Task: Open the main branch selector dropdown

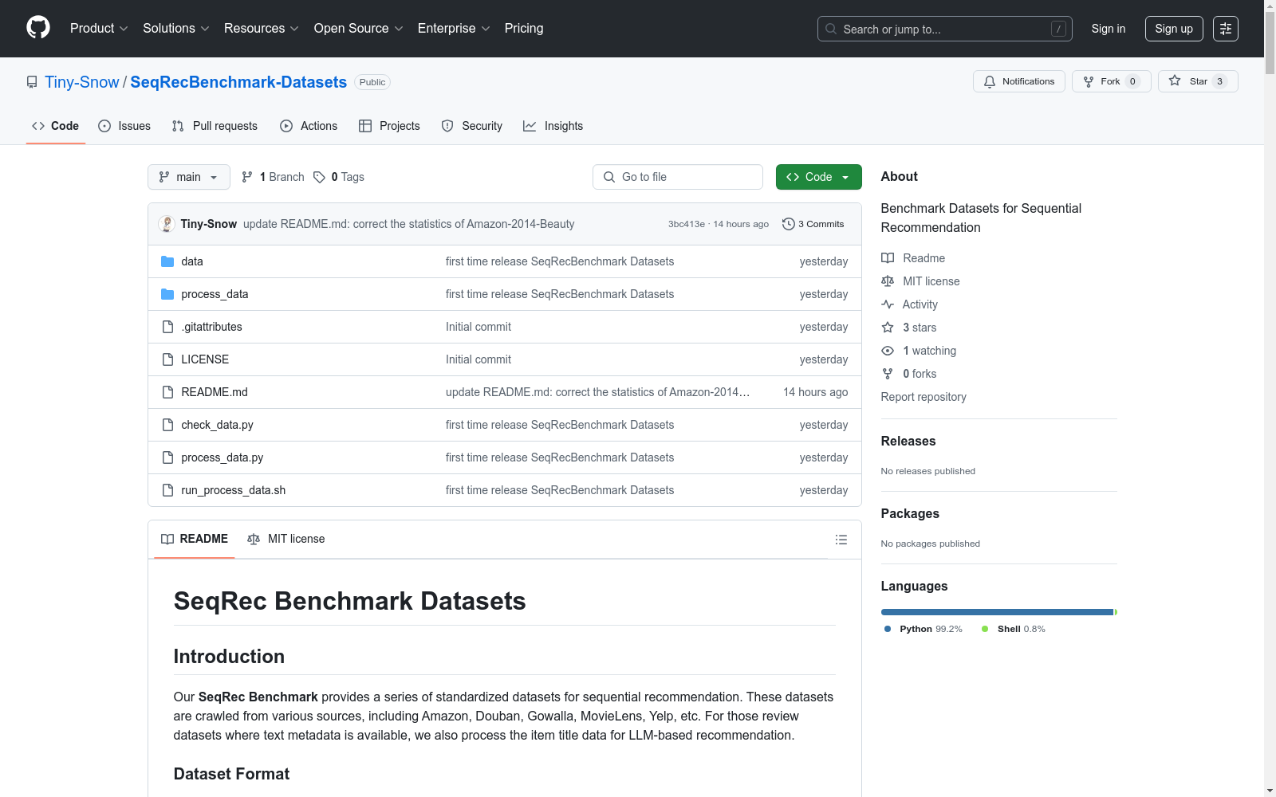Action: tap(188, 177)
